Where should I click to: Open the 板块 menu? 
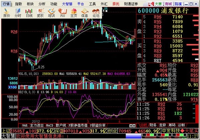tap(30, 4)
